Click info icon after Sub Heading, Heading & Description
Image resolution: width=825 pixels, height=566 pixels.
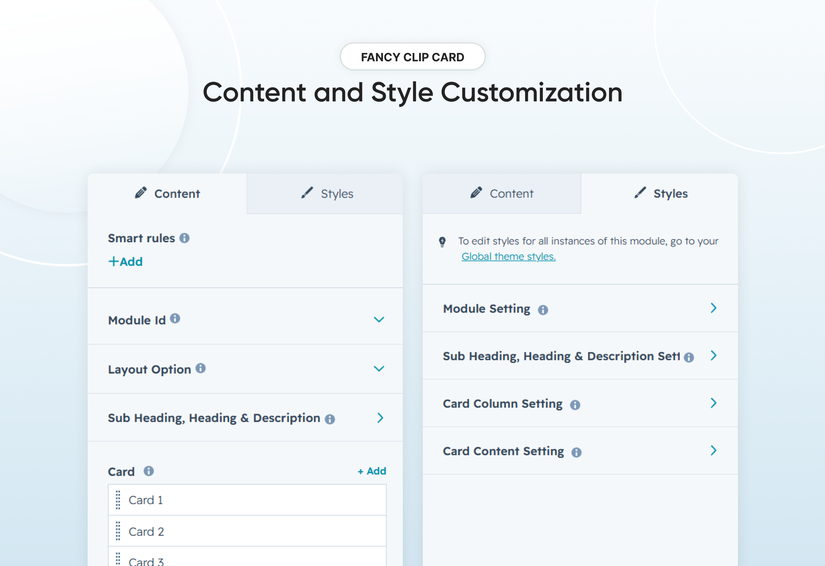click(x=330, y=419)
